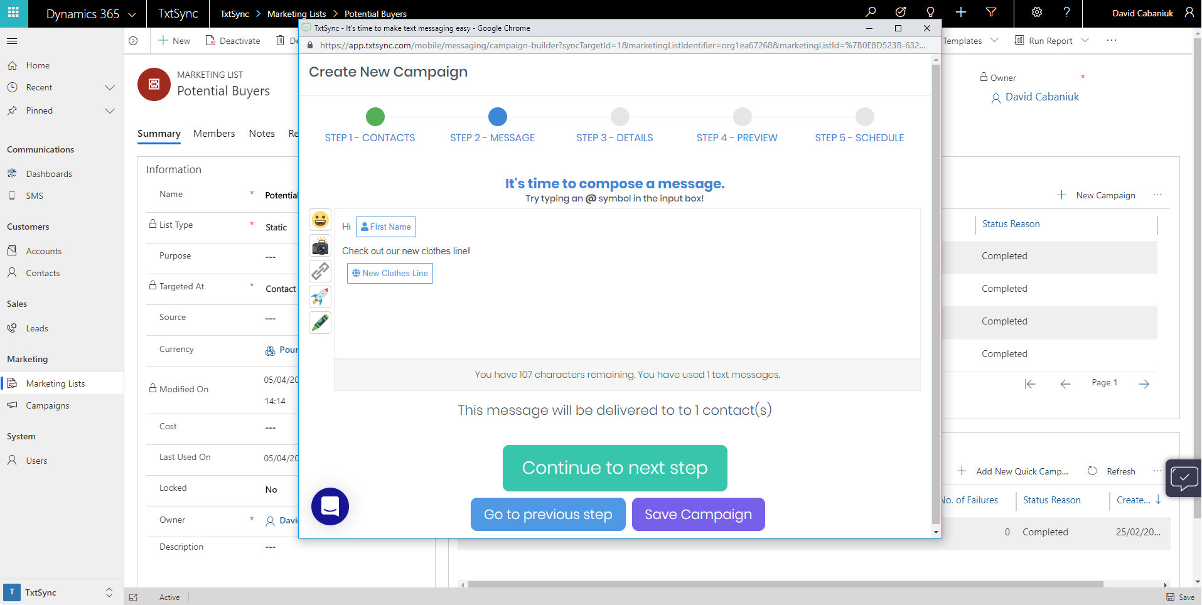
Task: Click the camera image attachment icon
Action: (x=320, y=246)
